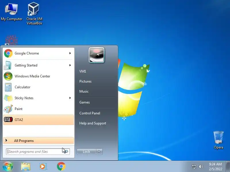The height and width of the screenshot is (172, 230).
Task: Expand Getting Started submenu arrow
Action: pos(70,65)
